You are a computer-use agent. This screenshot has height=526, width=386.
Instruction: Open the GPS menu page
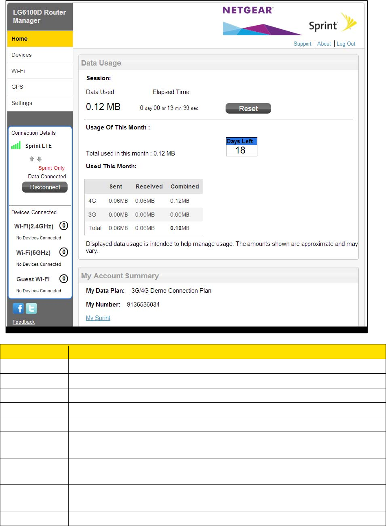40,87
